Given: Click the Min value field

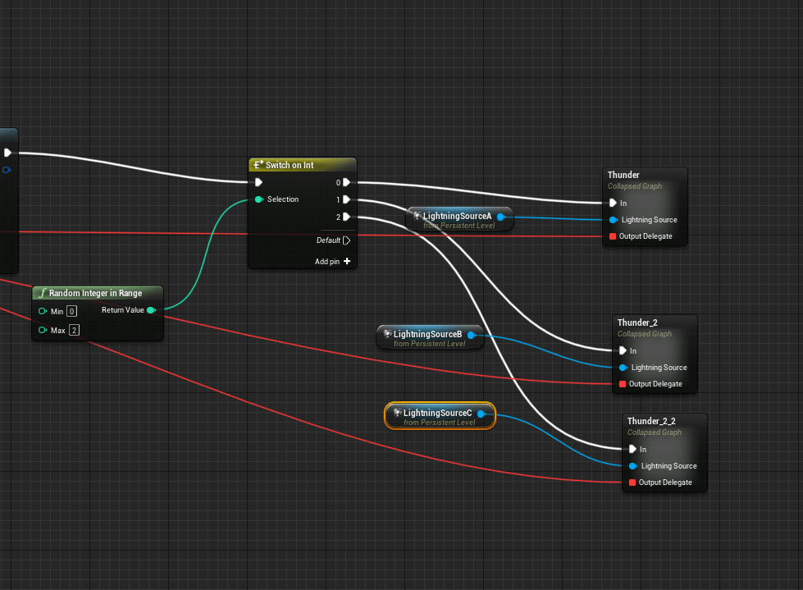Looking at the screenshot, I should click(71, 311).
